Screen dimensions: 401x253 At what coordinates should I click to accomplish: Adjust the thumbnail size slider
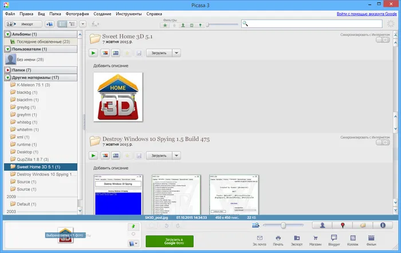pyautogui.click(x=283, y=225)
